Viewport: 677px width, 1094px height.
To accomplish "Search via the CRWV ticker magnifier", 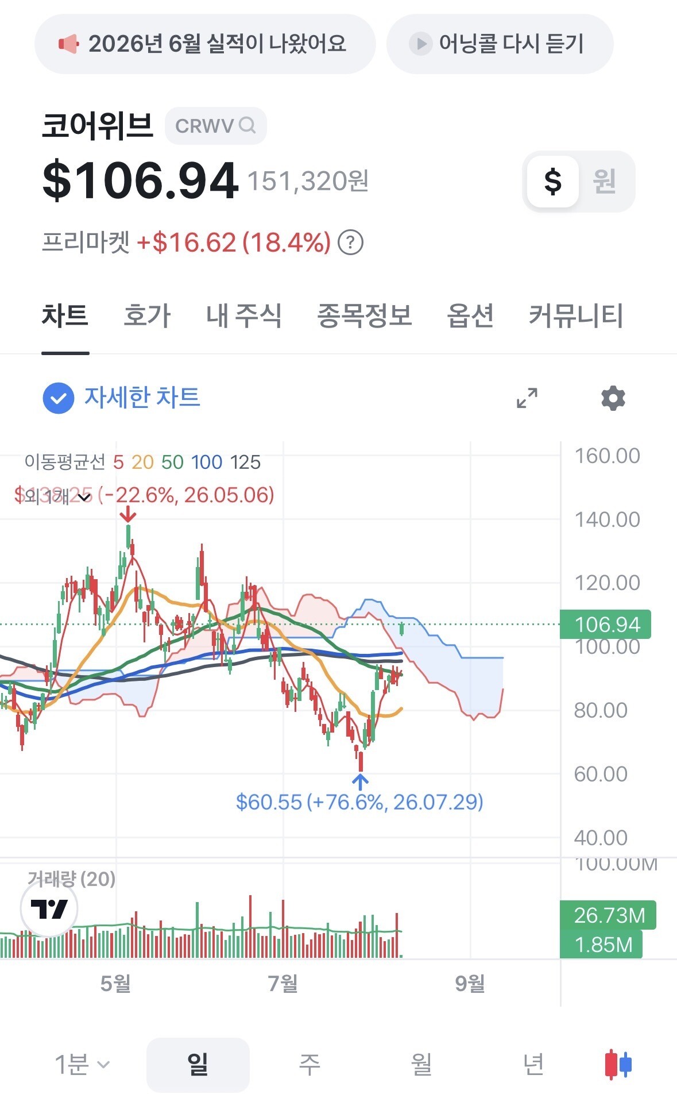I will [247, 125].
